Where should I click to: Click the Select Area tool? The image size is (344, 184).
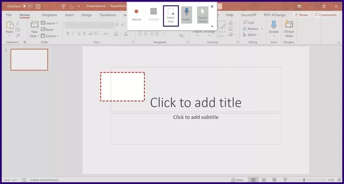[171, 16]
